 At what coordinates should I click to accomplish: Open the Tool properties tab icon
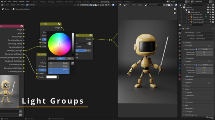click(x=180, y=29)
